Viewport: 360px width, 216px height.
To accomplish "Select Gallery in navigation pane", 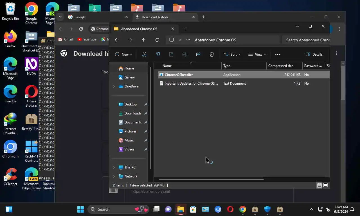I will [x=129, y=77].
